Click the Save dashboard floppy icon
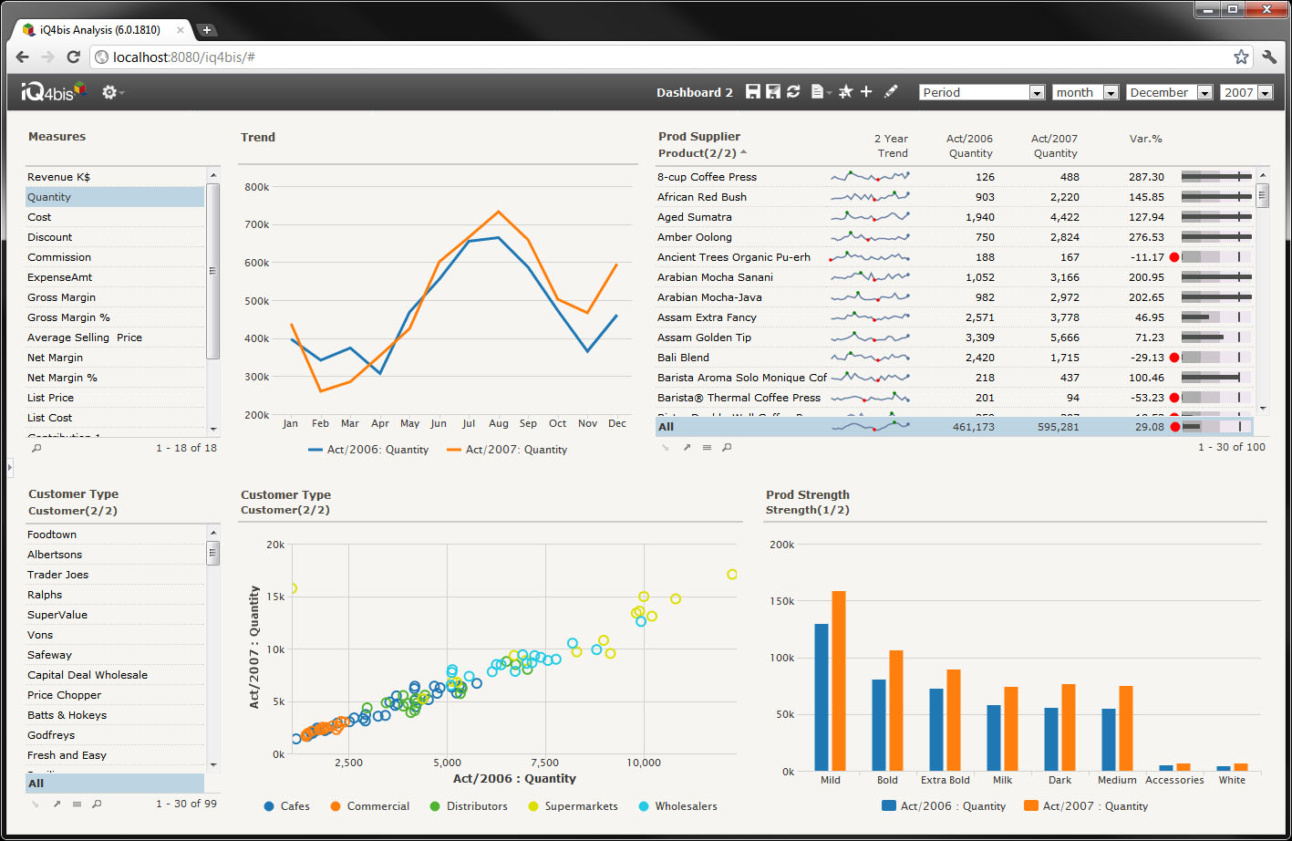This screenshot has width=1292, height=841. click(753, 92)
